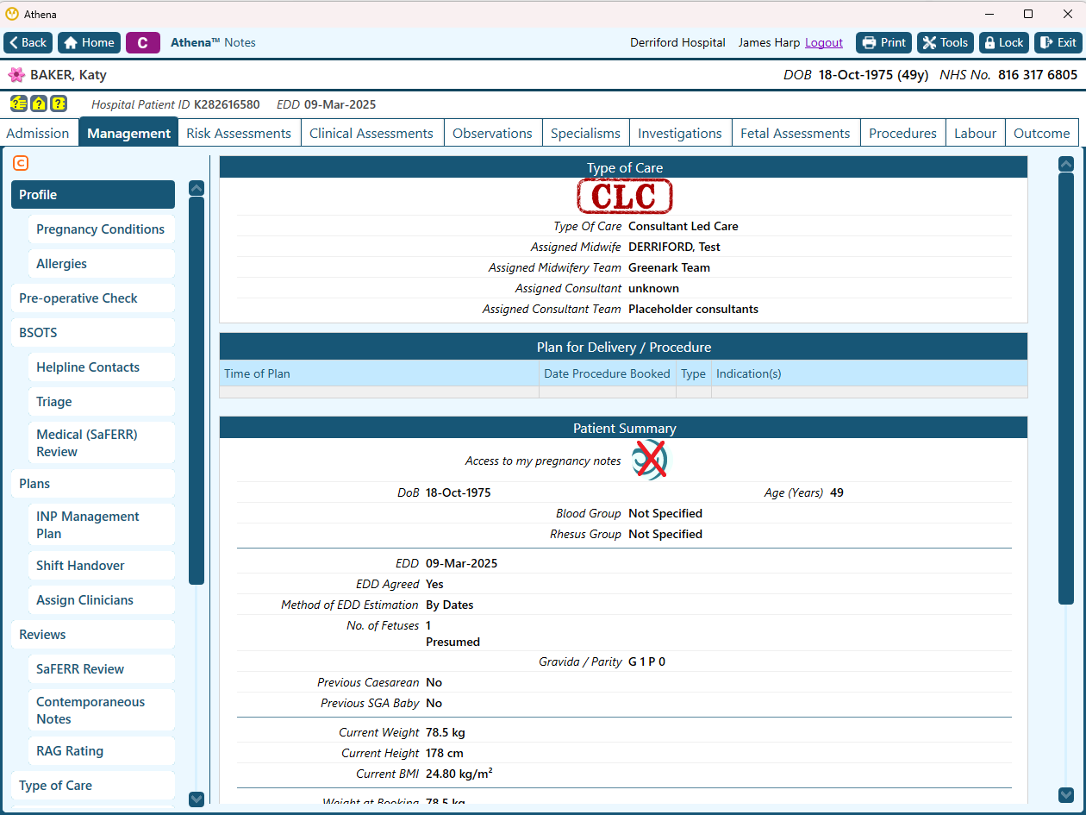Viewport: 1086px width, 815px height.
Task: Switch to the Procedures tab
Action: 902,133
